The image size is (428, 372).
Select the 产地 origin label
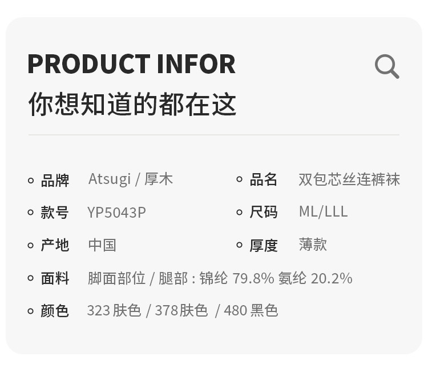click(x=55, y=245)
